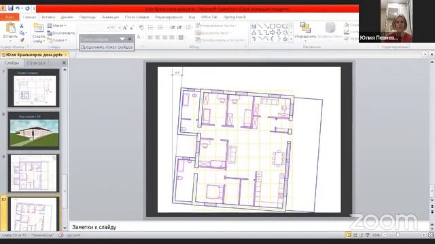Click the Bulleted list icon
Image resolution: width=435 pixels, height=244 pixels.
point(151,27)
